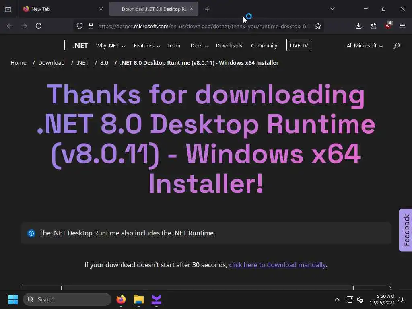Screen dimensions: 412x309
Task: Close the Download .NET 8.0 tab
Action: (192, 9)
